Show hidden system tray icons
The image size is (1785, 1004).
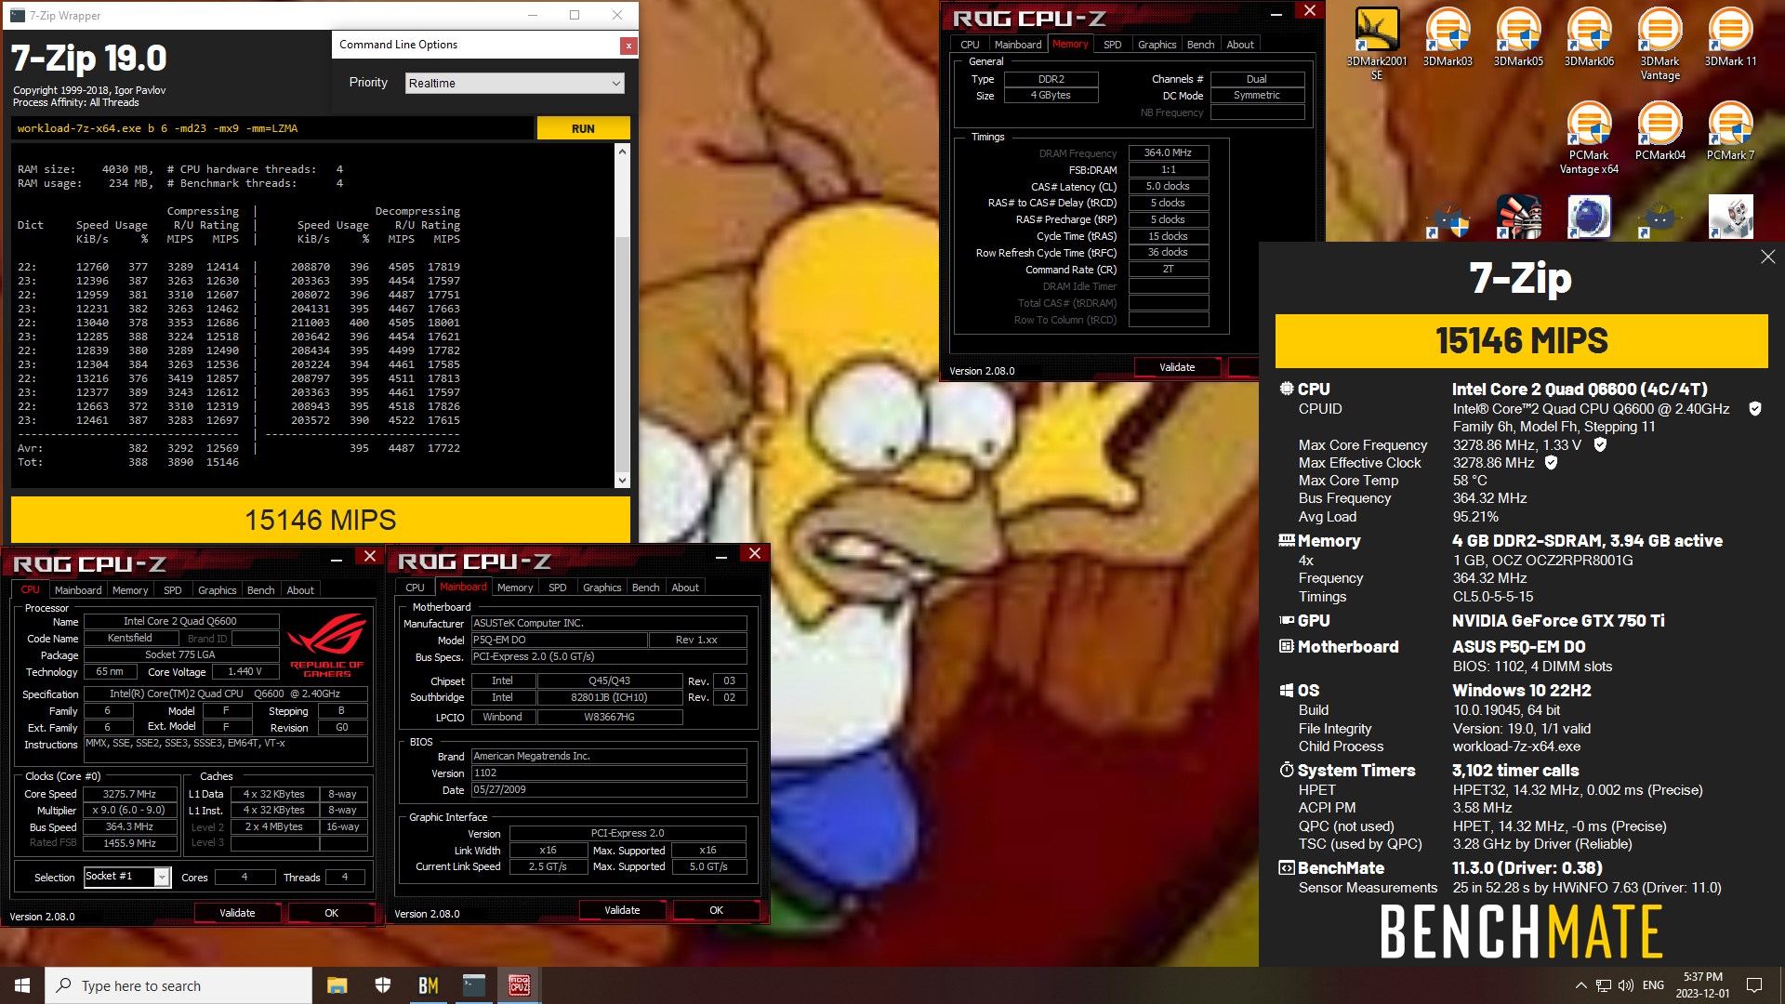click(1580, 985)
